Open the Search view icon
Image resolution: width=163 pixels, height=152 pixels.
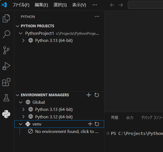(6, 34)
